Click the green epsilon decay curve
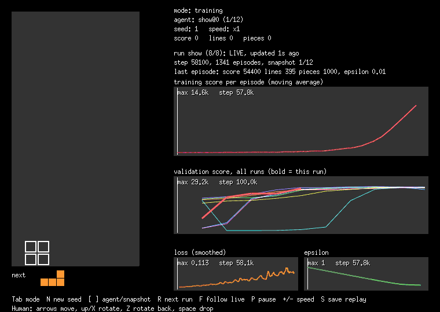Viewport: 440px width, 312px height. tap(365, 277)
